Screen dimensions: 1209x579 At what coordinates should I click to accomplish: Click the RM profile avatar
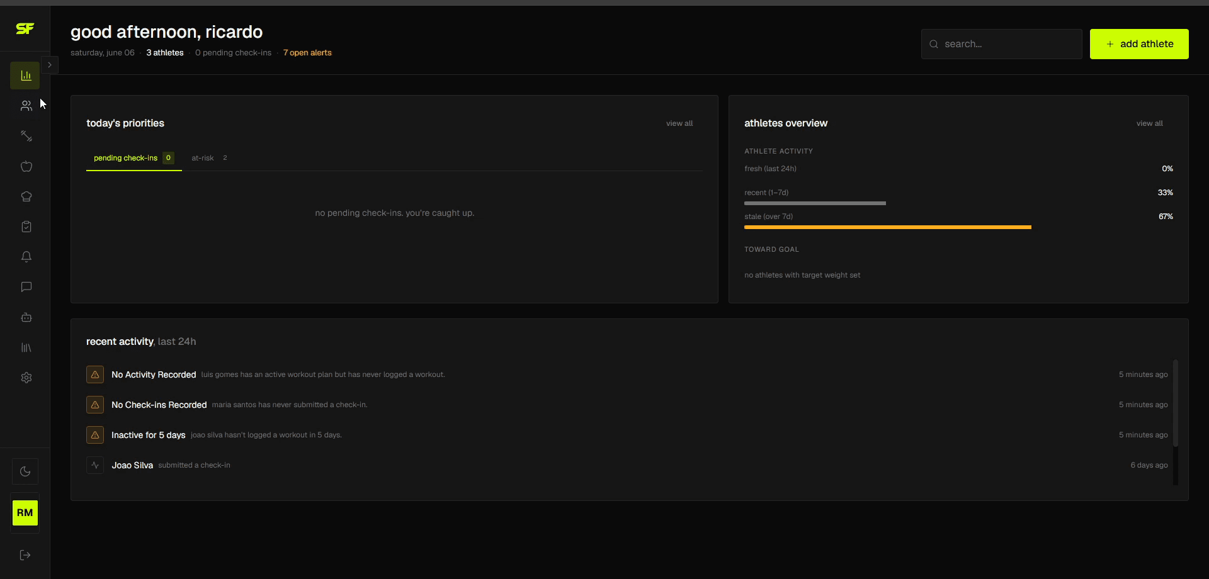coord(25,513)
